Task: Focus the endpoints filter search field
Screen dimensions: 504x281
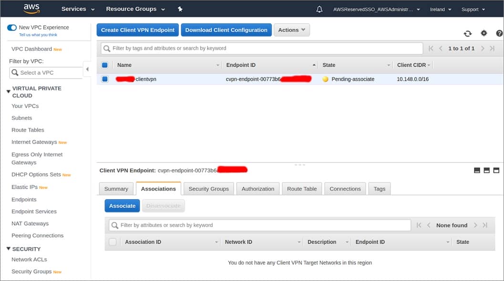Action: pyautogui.click(x=262, y=48)
